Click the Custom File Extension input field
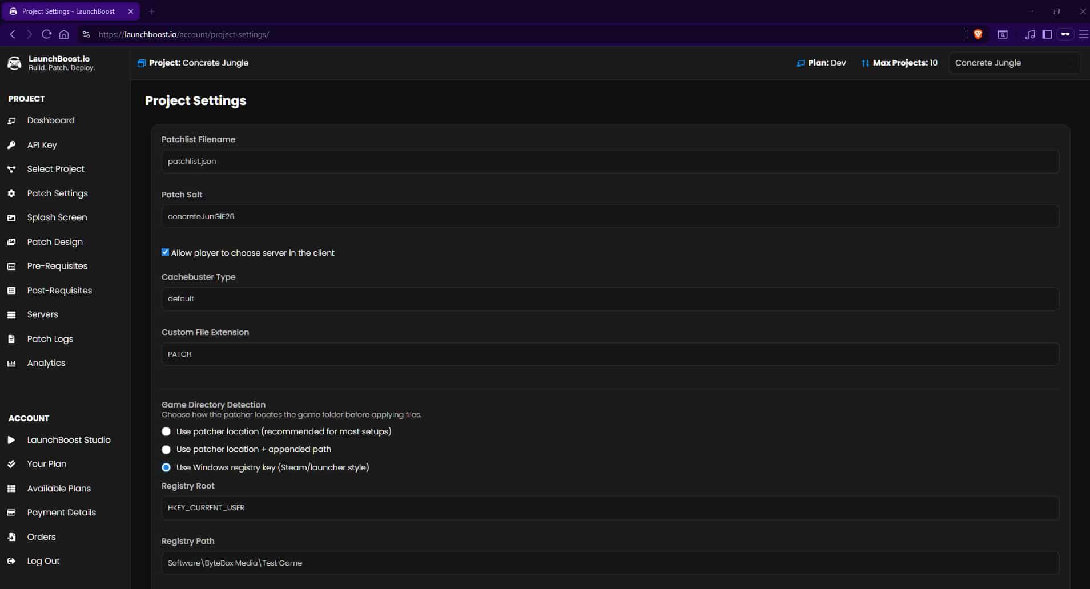The width and height of the screenshot is (1090, 589). tap(610, 354)
